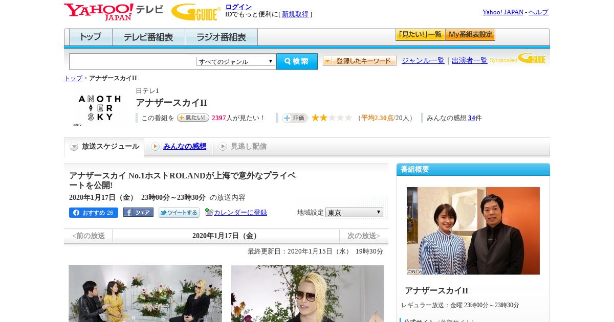Expand 登録したキーワード dropdown
The width and height of the screenshot is (614, 322).
pyautogui.click(x=359, y=61)
